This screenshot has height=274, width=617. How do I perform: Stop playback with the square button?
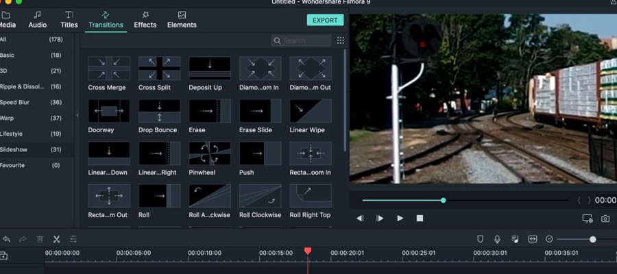[420, 219]
